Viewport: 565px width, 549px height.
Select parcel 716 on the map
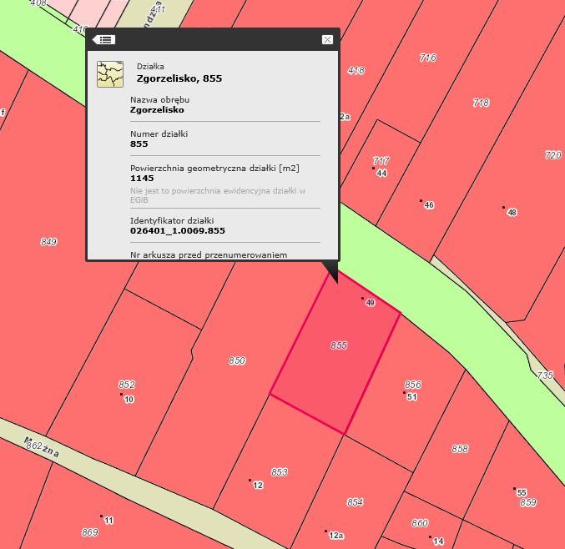pyautogui.click(x=428, y=58)
